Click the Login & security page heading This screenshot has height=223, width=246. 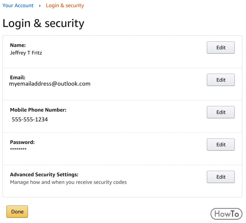[x=44, y=23]
